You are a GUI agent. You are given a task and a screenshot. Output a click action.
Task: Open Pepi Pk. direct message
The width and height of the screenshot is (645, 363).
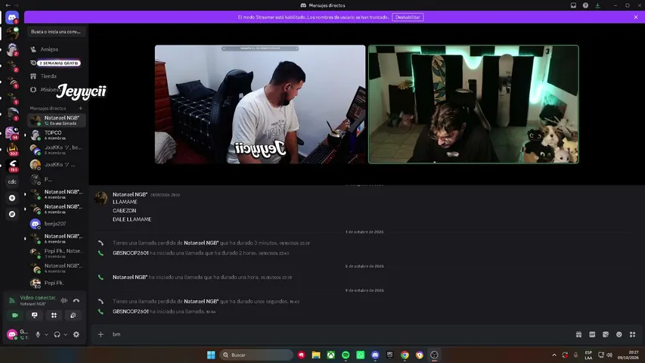tap(57, 283)
